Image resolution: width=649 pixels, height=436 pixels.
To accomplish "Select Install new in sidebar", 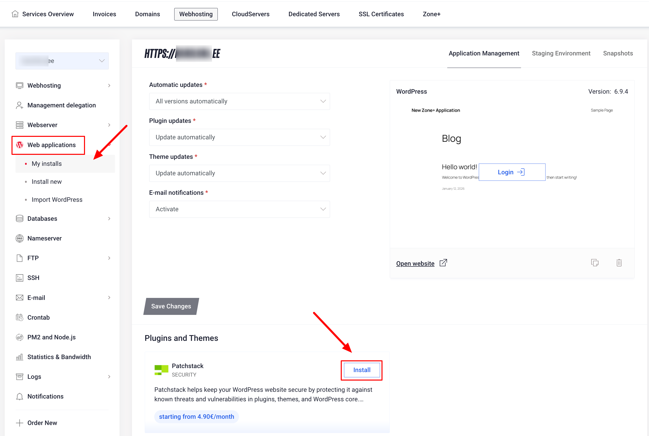I will (x=47, y=182).
